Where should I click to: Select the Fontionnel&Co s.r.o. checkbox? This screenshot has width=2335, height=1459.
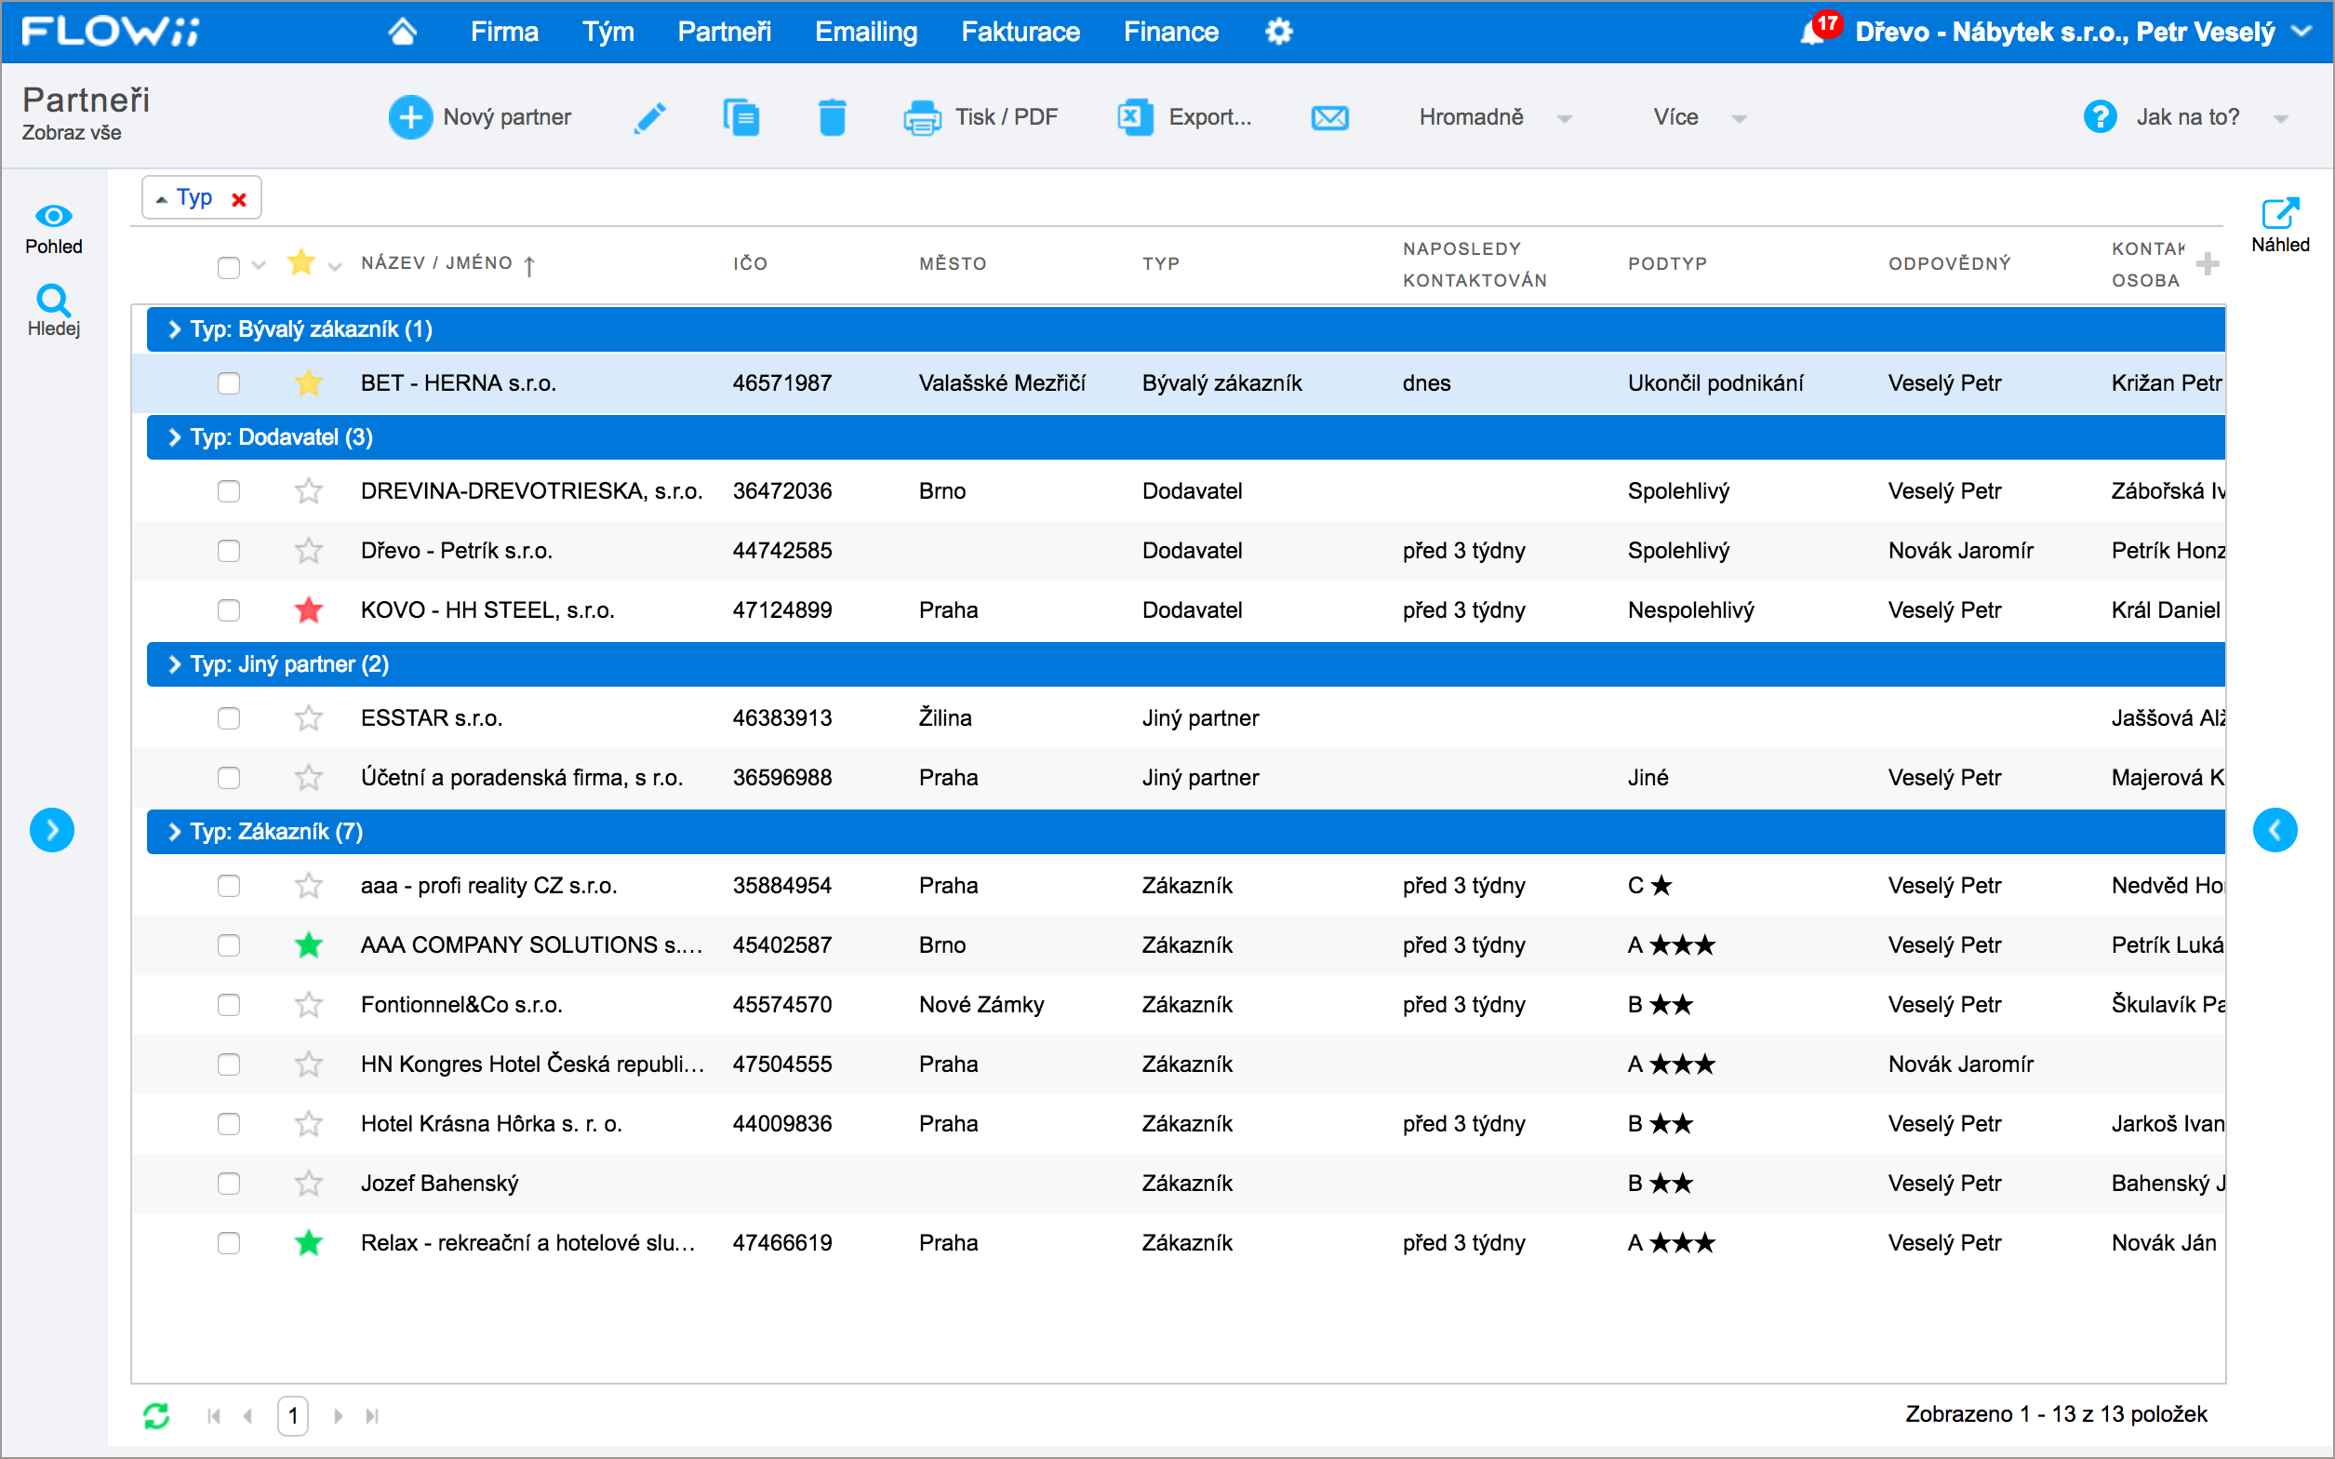coord(229,1005)
